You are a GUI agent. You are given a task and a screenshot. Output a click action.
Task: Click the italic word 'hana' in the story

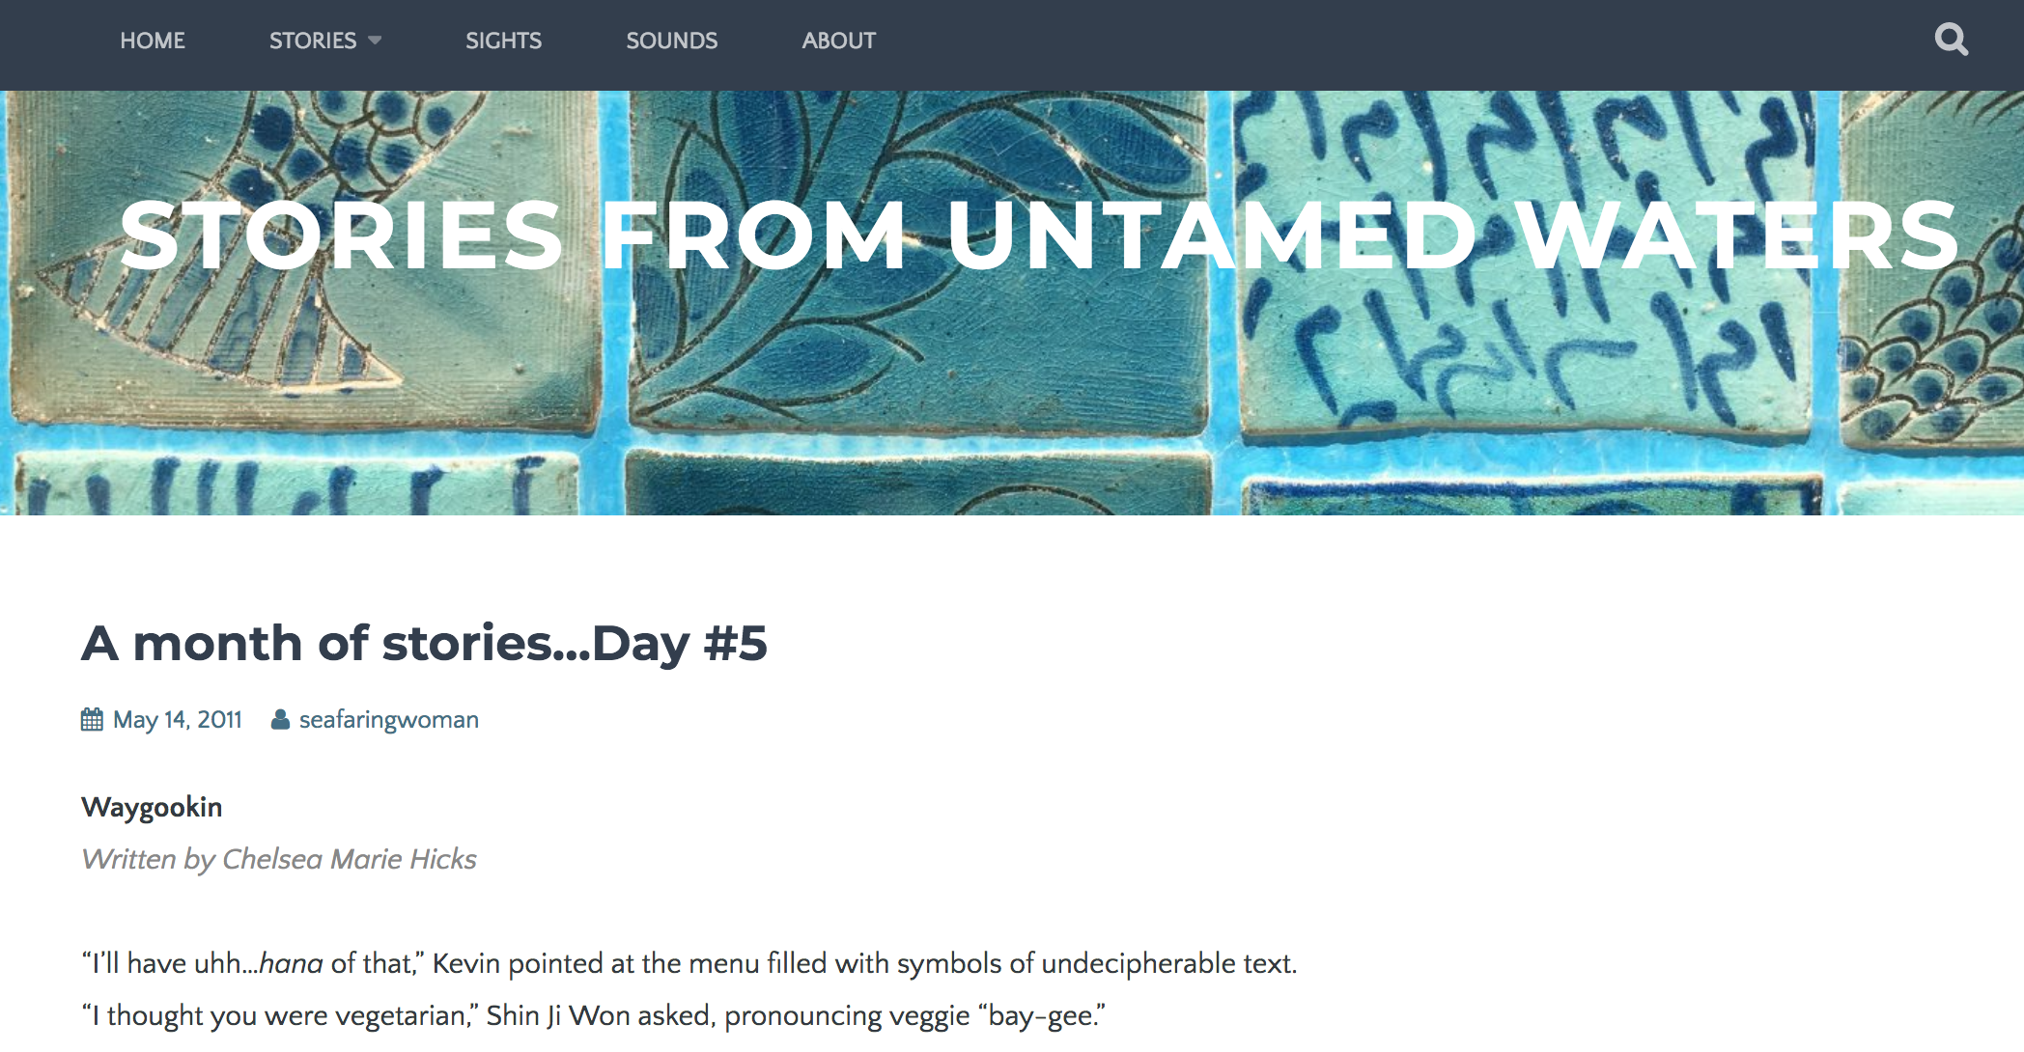pyautogui.click(x=291, y=963)
